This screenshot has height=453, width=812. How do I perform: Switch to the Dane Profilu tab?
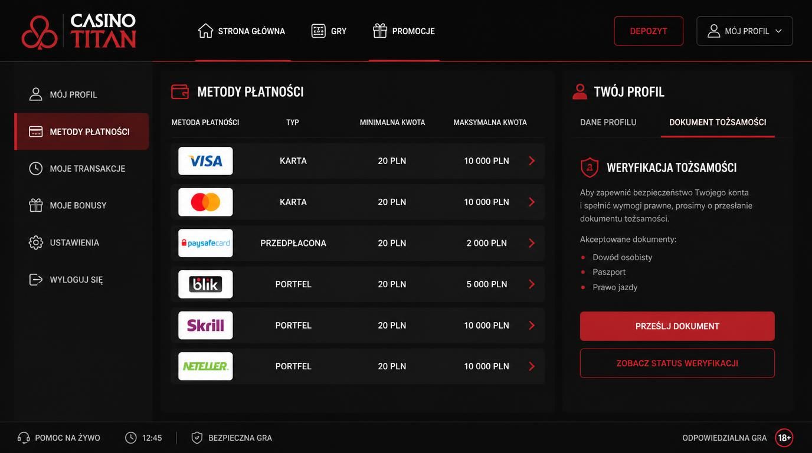tap(608, 122)
